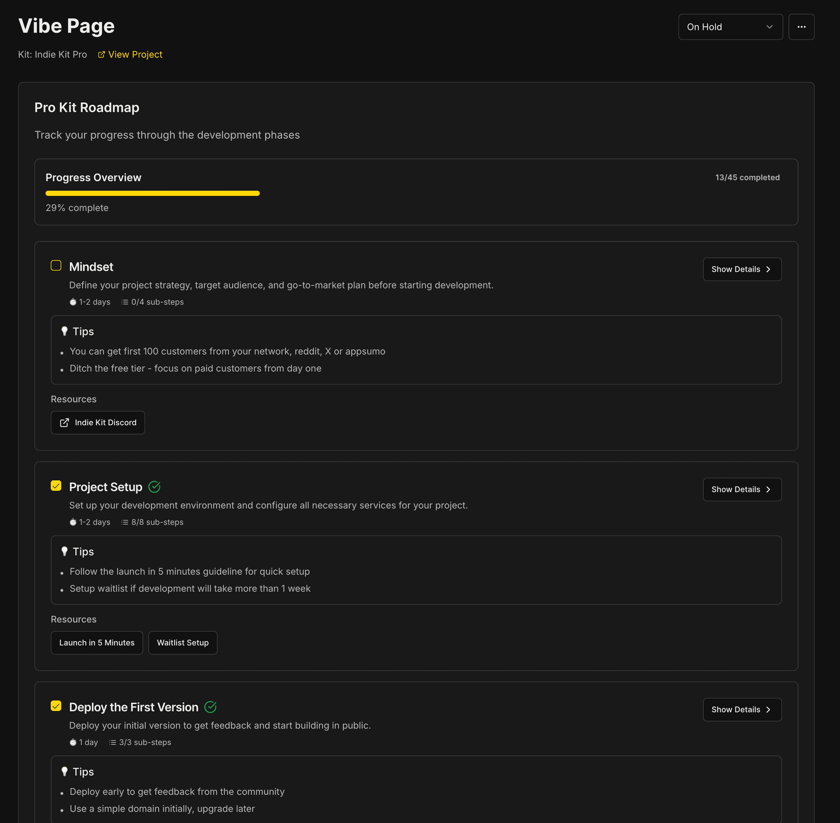Open the View Project link
Screen dimensions: 840x823
point(135,55)
